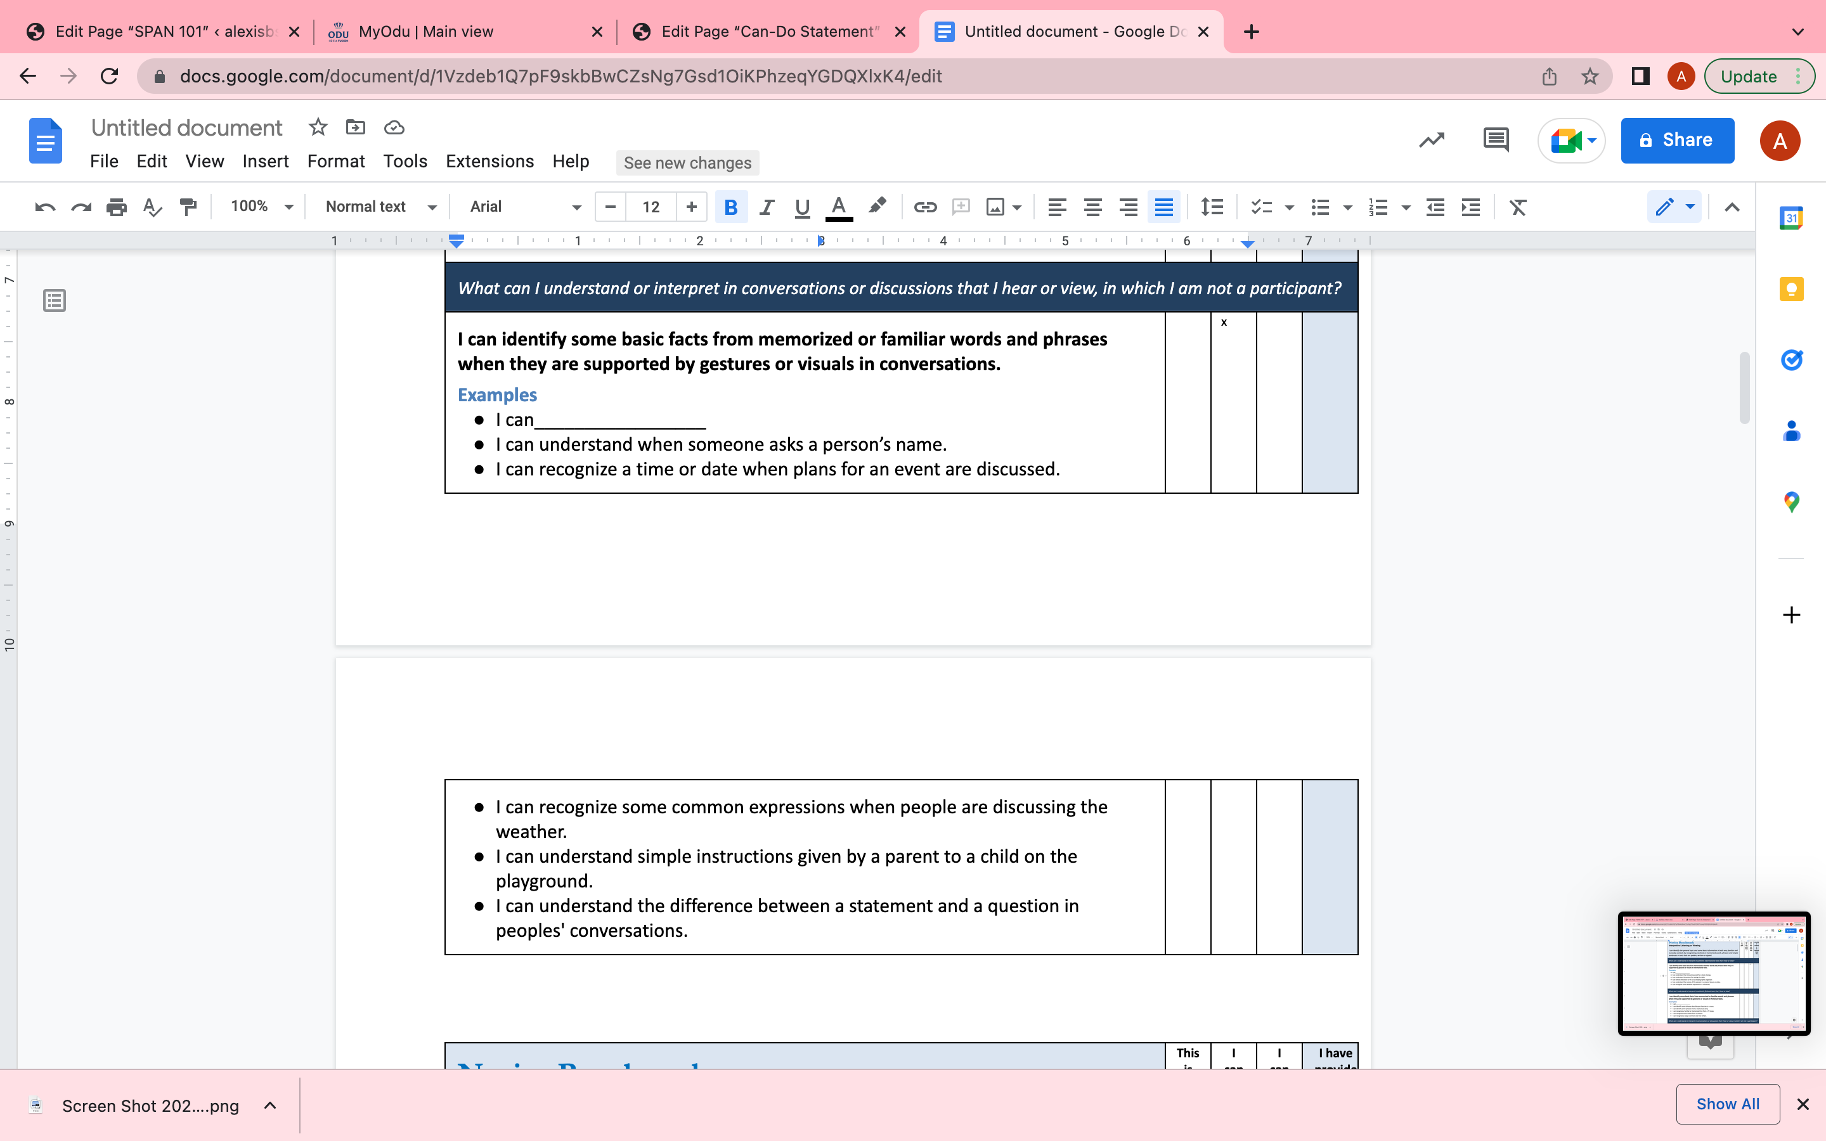Expand bulleted list options arrow
Image resolution: width=1826 pixels, height=1141 pixels.
pyautogui.click(x=1347, y=207)
